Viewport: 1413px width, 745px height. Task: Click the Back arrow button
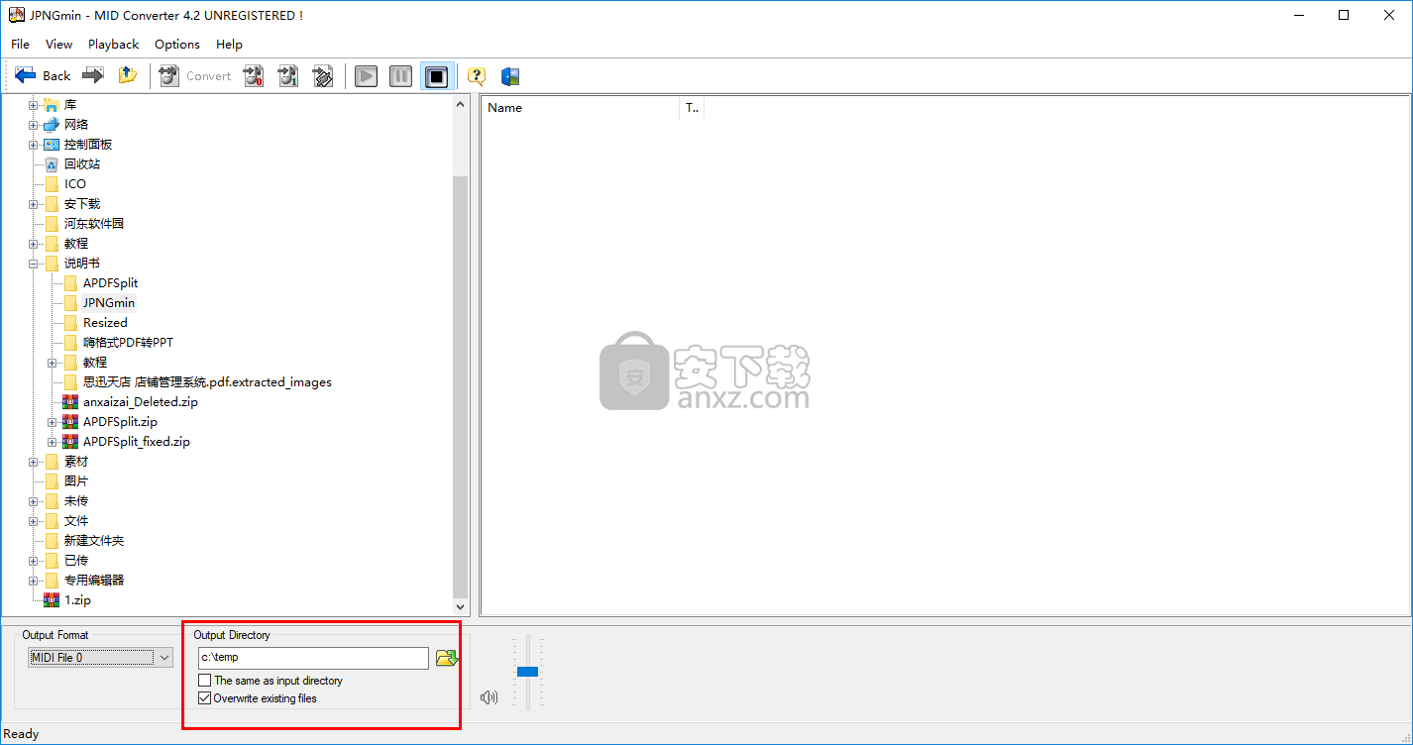click(42, 75)
